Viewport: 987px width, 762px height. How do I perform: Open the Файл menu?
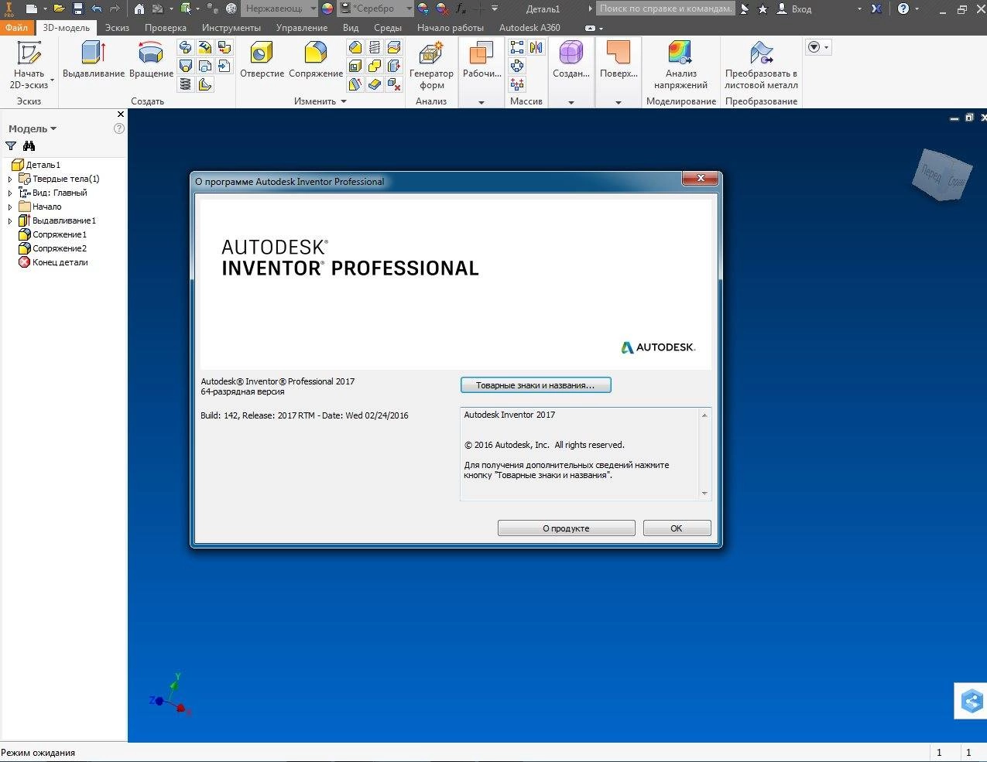coord(16,27)
